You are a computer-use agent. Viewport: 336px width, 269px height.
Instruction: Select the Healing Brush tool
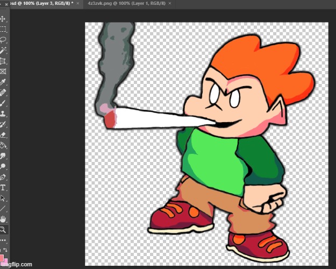[x=3, y=93]
